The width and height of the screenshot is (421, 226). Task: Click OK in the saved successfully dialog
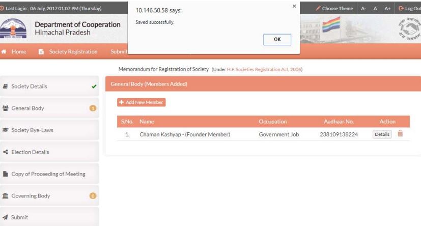(x=277, y=40)
